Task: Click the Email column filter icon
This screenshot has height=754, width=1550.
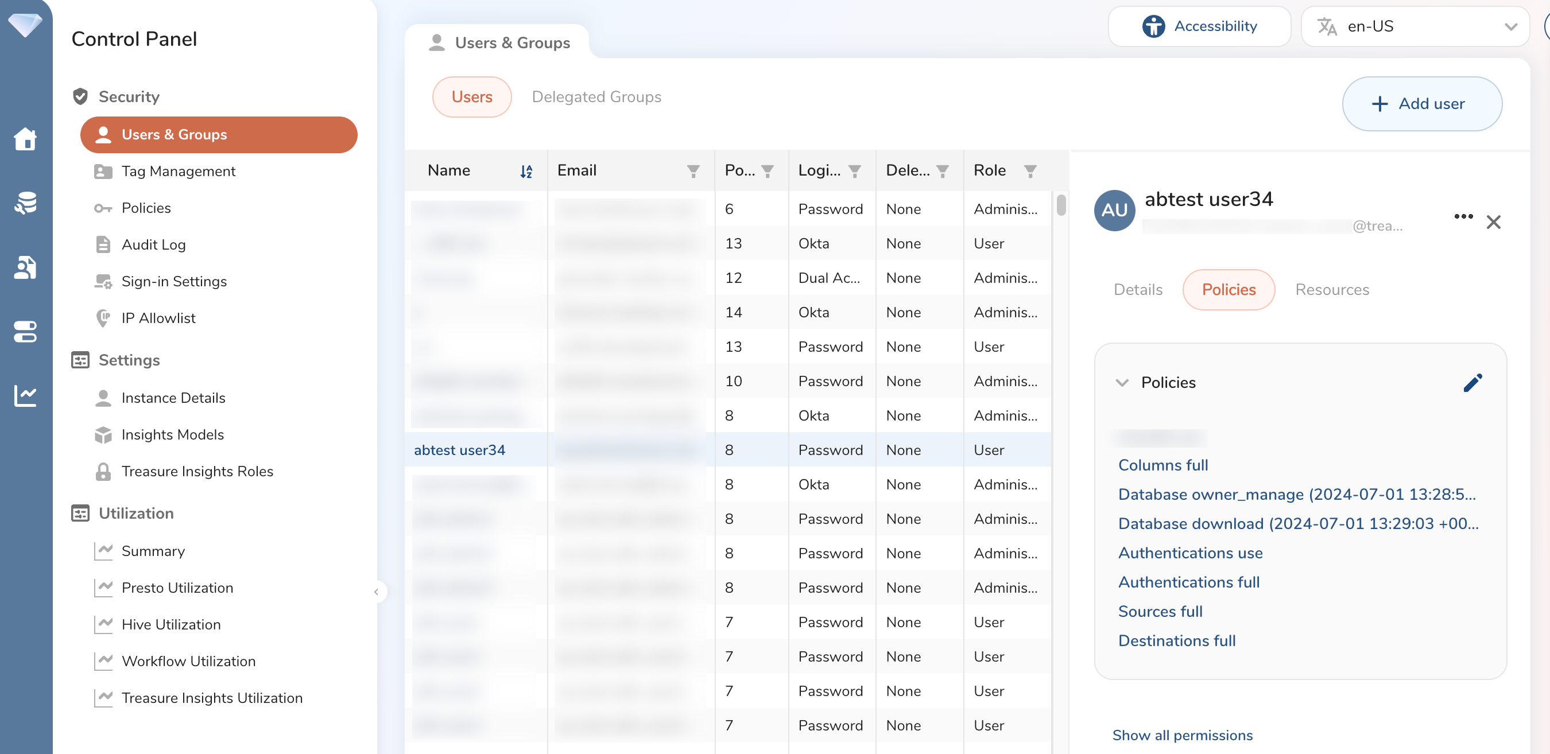Action: pos(693,172)
